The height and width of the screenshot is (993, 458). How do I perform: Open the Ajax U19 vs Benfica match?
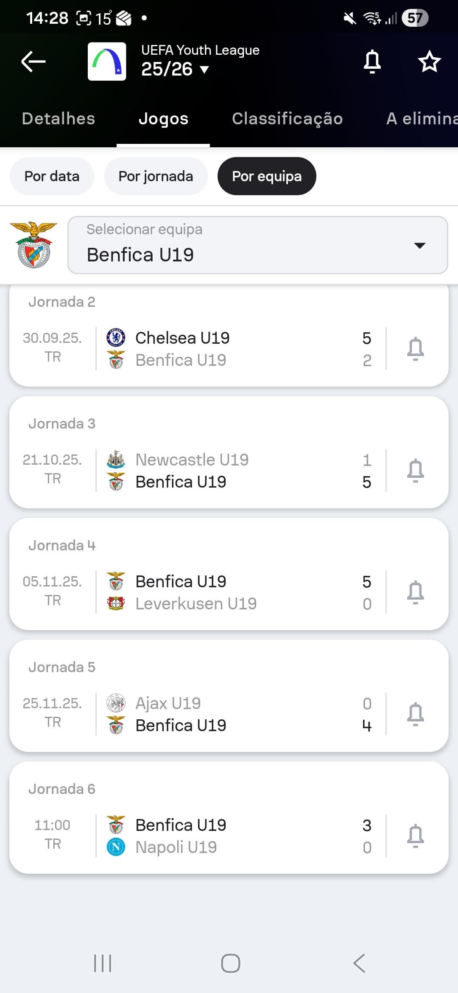[229, 714]
